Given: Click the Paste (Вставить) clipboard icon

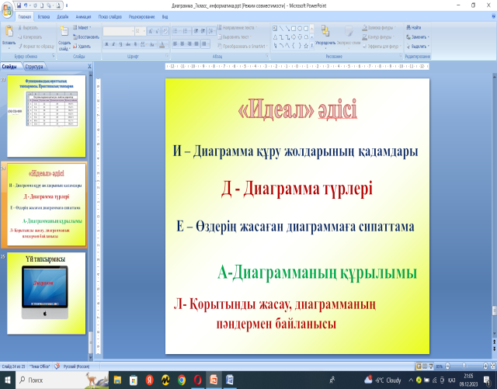Looking at the screenshot, I should click(x=9, y=31).
